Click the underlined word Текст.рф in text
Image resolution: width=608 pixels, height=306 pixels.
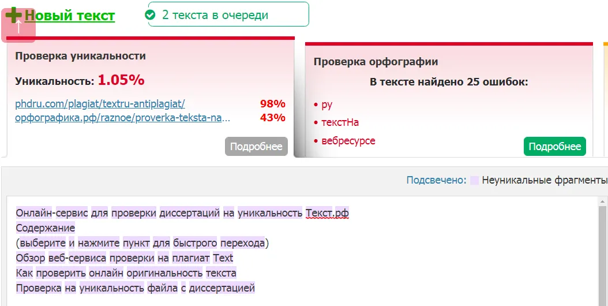click(x=327, y=213)
